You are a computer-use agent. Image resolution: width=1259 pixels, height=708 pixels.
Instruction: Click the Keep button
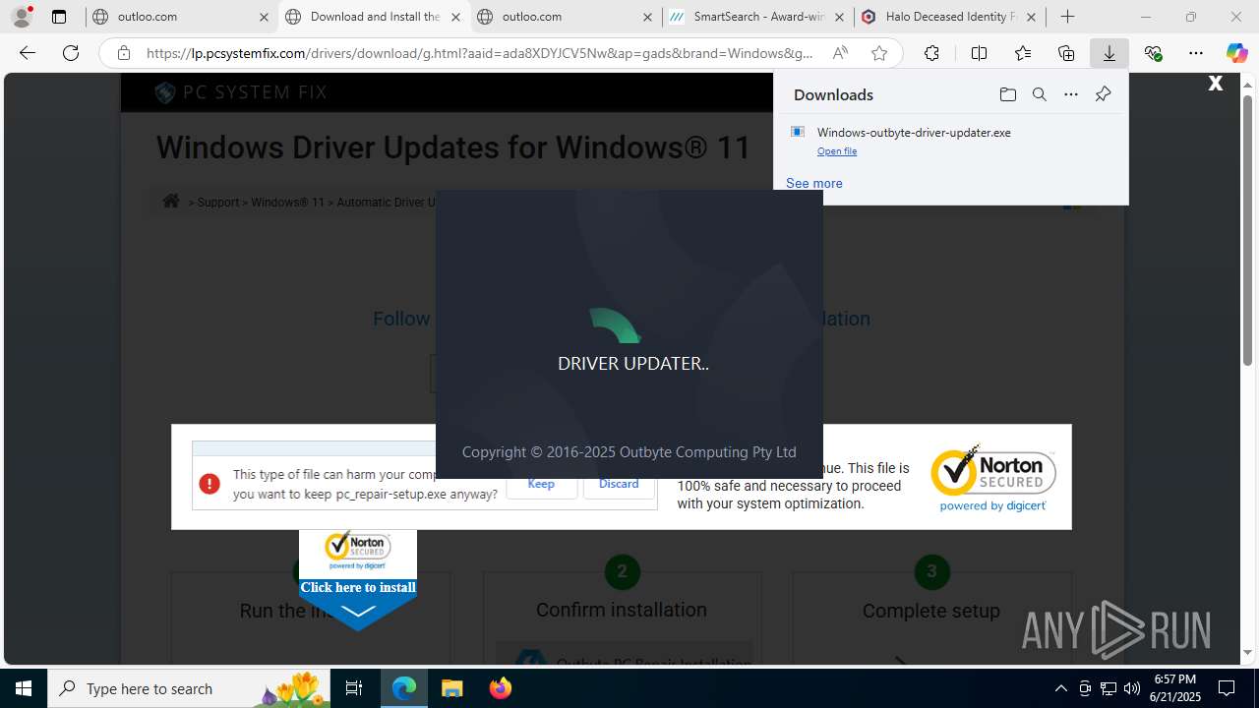(541, 484)
